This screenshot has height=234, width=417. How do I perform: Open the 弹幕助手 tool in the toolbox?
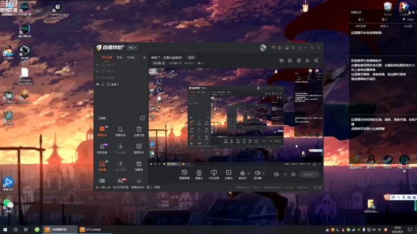tap(102, 131)
